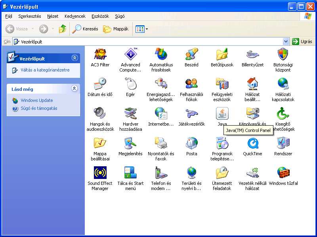Open Súgó és támogatás link
317x237 pixels.
click(x=39, y=108)
